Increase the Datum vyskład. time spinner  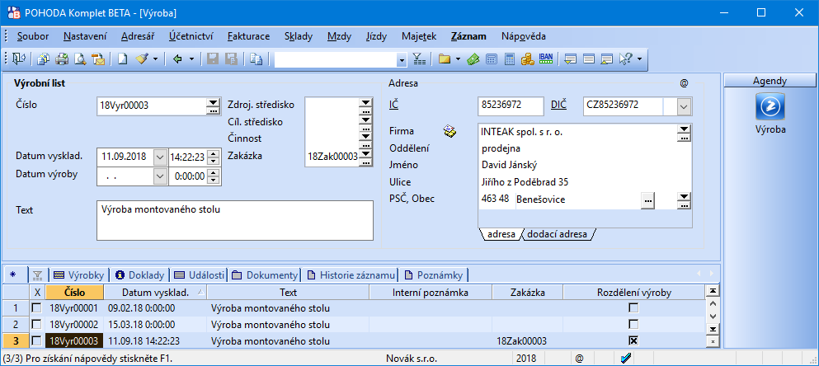tap(214, 153)
